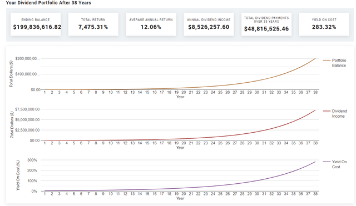This screenshot has height=206, width=356.
Task: Click the $5,000,000.00 axis label on Dividend chart
Action: [x=27, y=119]
